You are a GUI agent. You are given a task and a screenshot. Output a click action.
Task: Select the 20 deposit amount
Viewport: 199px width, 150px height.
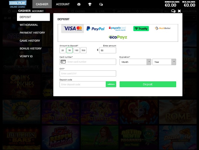pos(63,50)
